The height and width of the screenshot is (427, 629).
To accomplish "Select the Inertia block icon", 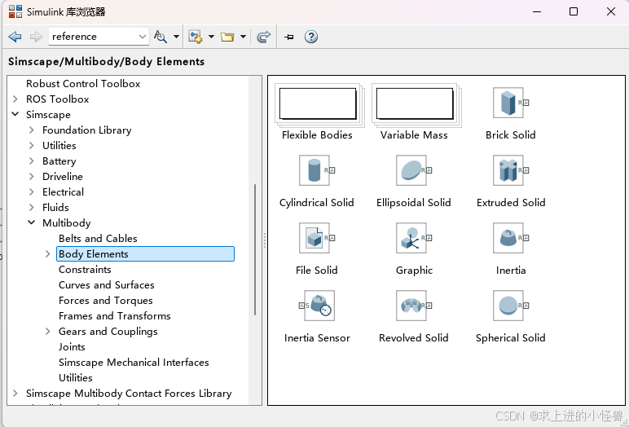I will tap(510, 238).
